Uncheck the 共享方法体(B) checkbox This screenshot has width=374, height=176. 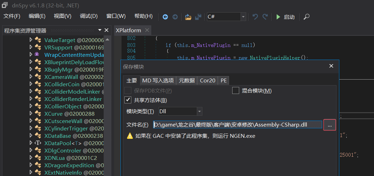click(x=128, y=100)
